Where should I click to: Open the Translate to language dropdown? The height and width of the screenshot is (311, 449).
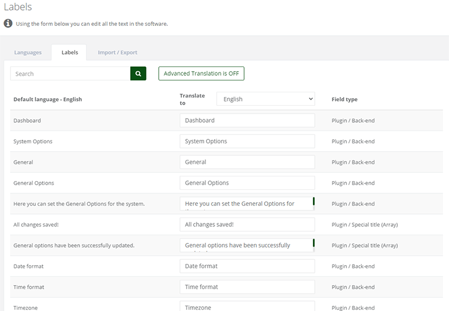[x=265, y=99]
